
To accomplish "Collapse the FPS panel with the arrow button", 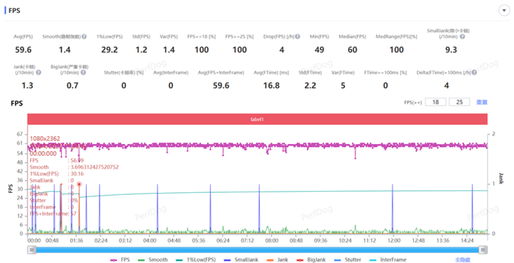I will pos(504,10).
